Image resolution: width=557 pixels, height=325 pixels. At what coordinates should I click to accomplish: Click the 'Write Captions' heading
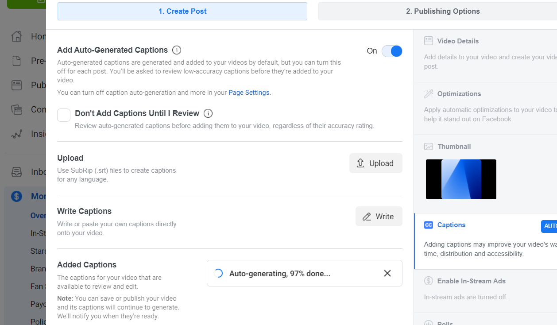84,211
